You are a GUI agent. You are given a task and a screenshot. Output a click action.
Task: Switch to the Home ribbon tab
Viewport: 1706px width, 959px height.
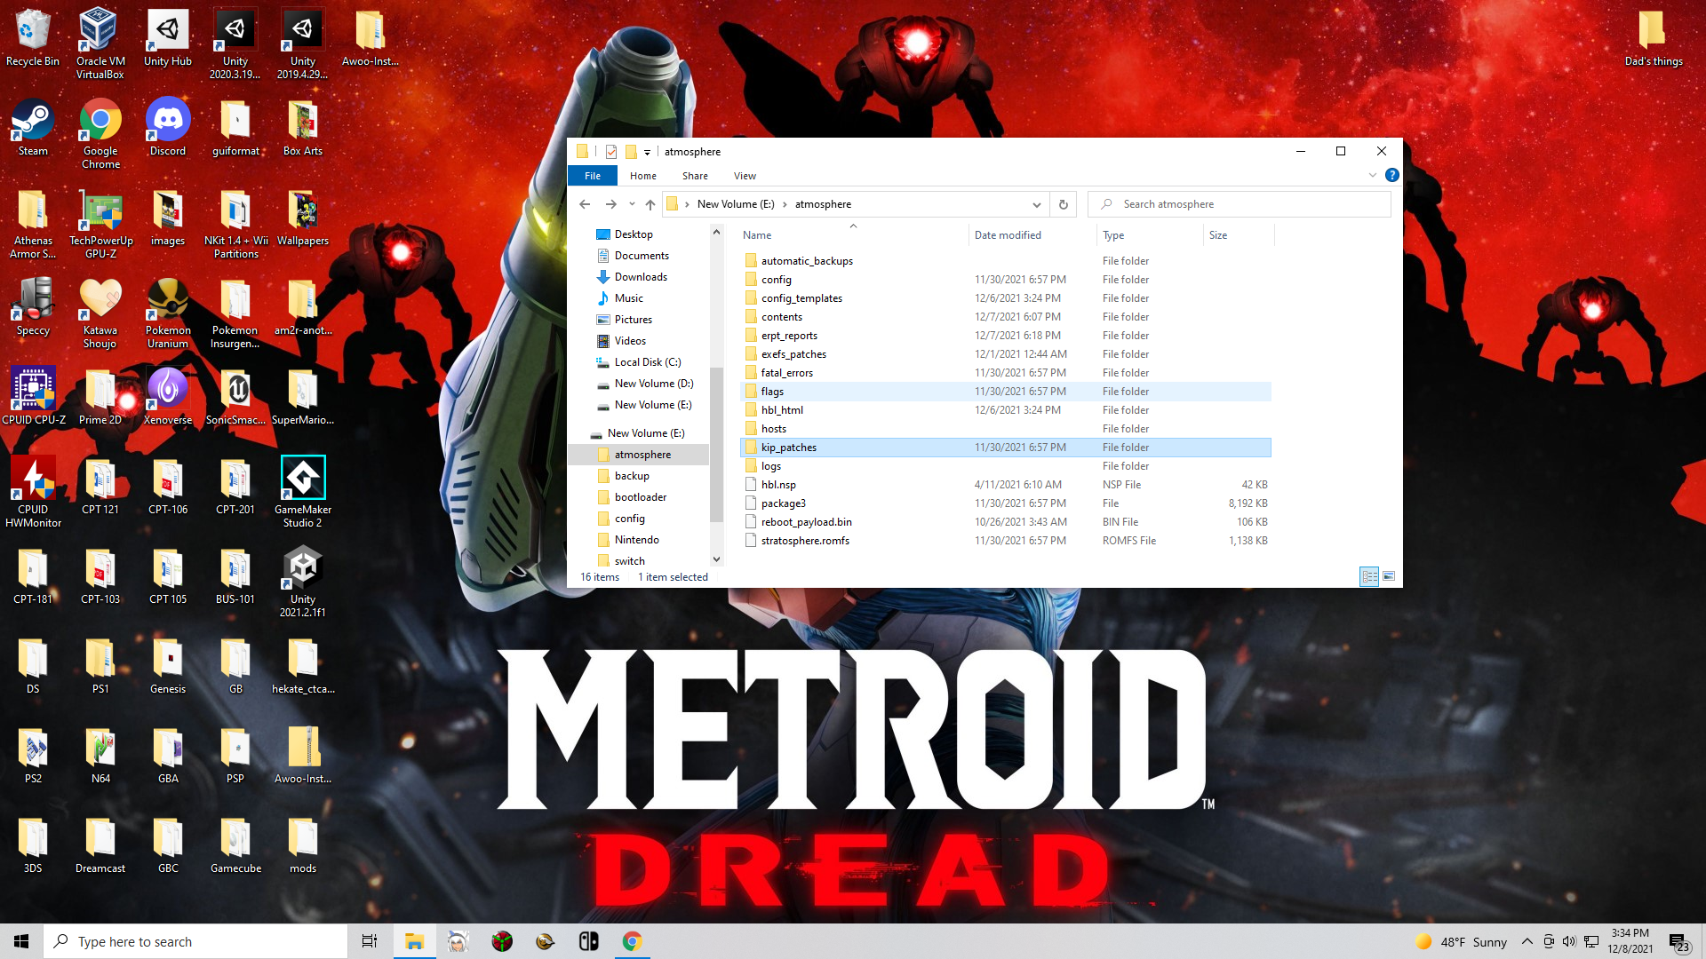(x=643, y=176)
